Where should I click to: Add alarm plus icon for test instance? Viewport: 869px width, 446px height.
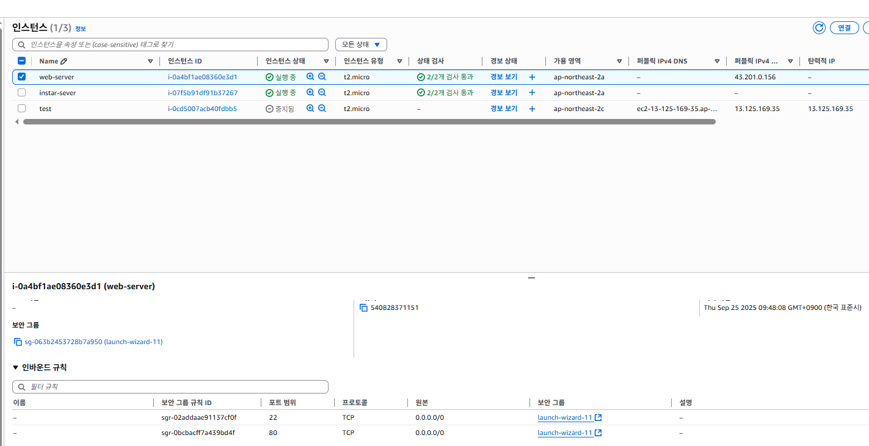532,109
